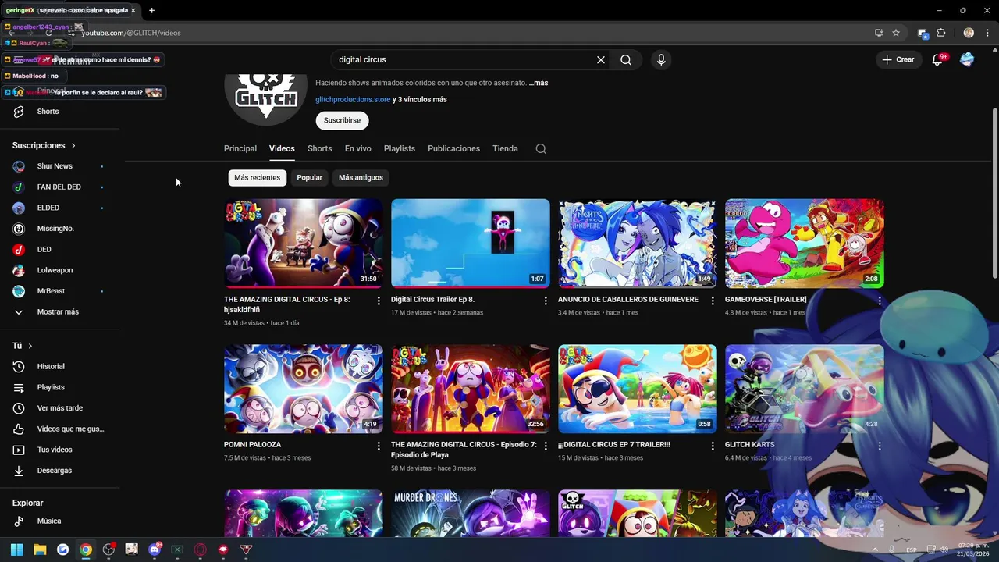999x562 pixels.
Task: Open the Chrome three-dot menu
Action: click(988, 33)
